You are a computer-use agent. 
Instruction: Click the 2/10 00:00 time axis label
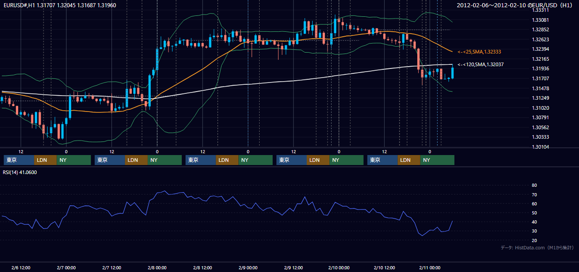339,267
